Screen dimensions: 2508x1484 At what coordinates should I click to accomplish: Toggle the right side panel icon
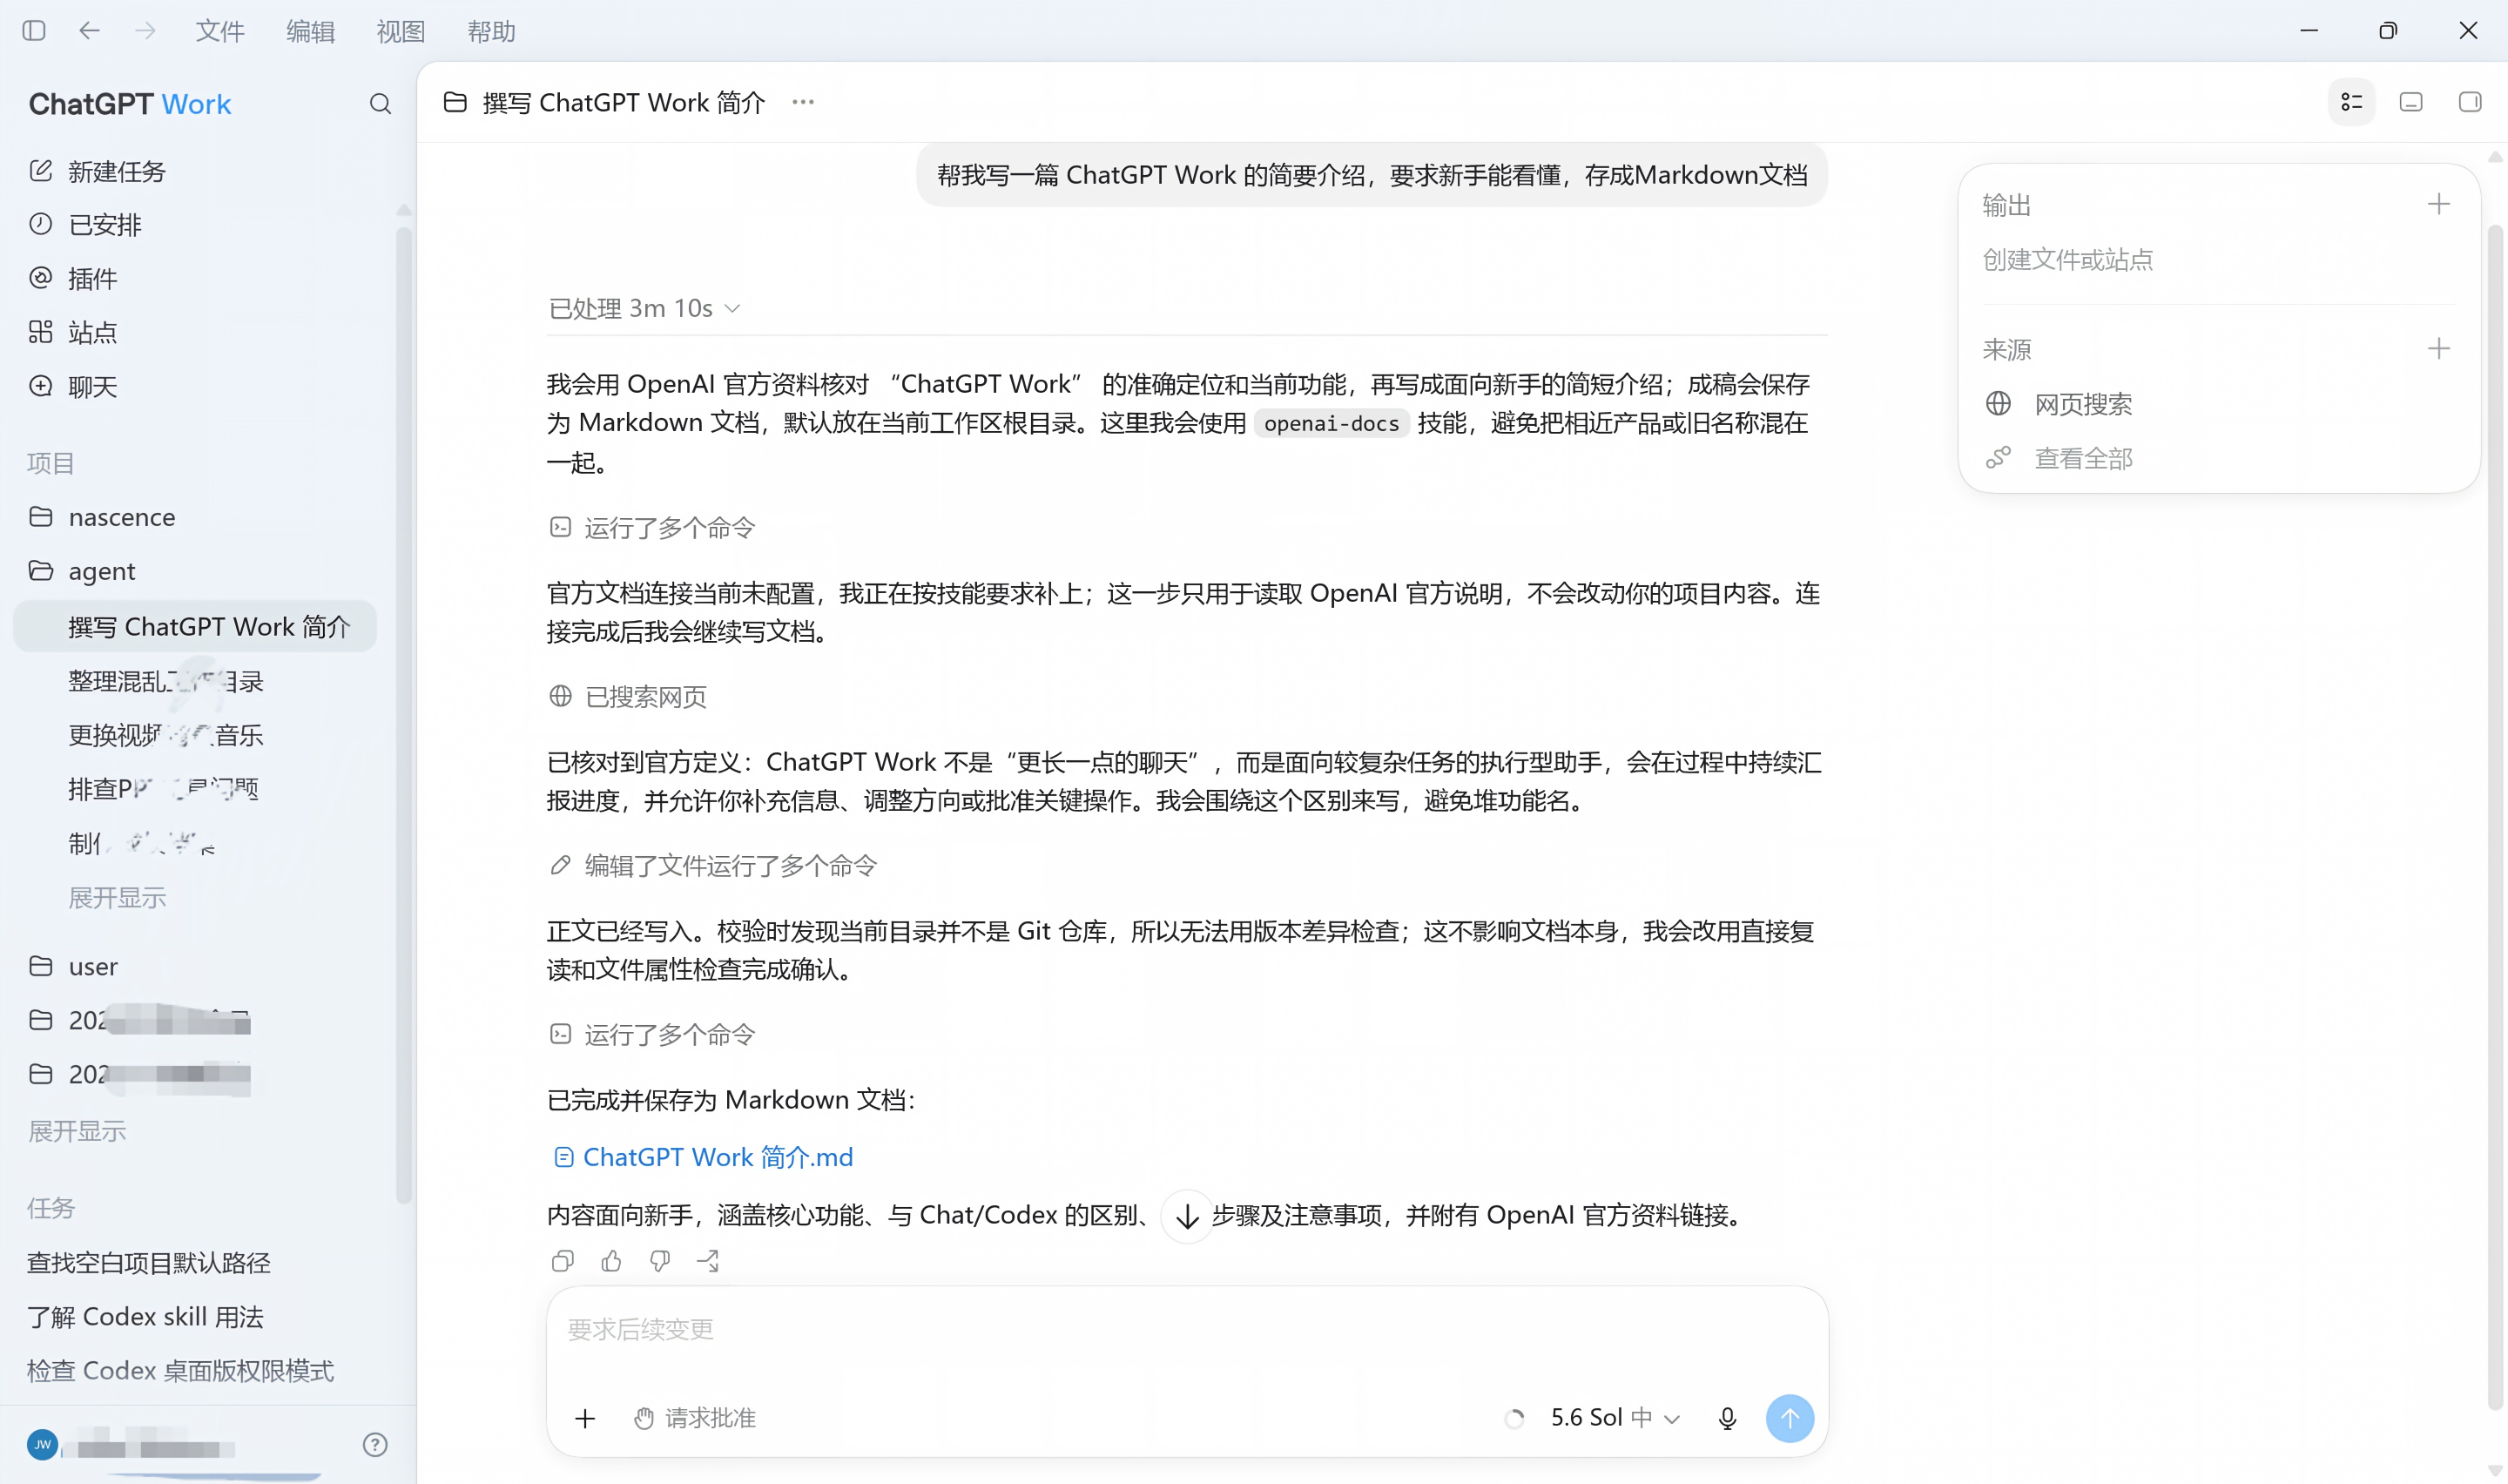click(2470, 102)
